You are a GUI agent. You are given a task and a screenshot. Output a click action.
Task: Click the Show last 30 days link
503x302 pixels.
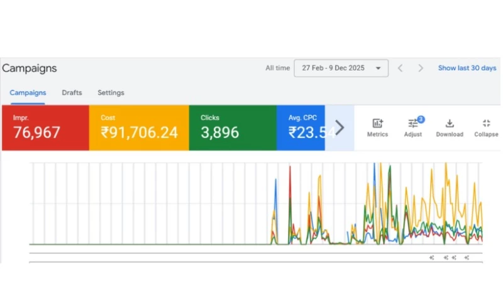pos(467,68)
